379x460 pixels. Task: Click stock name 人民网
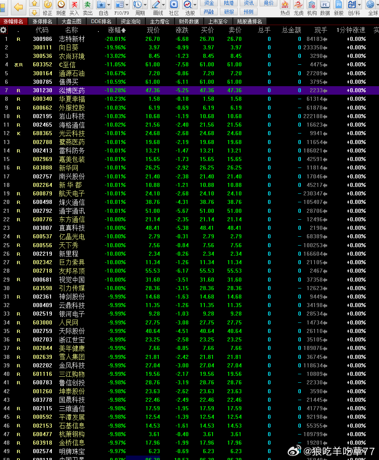(x=69, y=322)
